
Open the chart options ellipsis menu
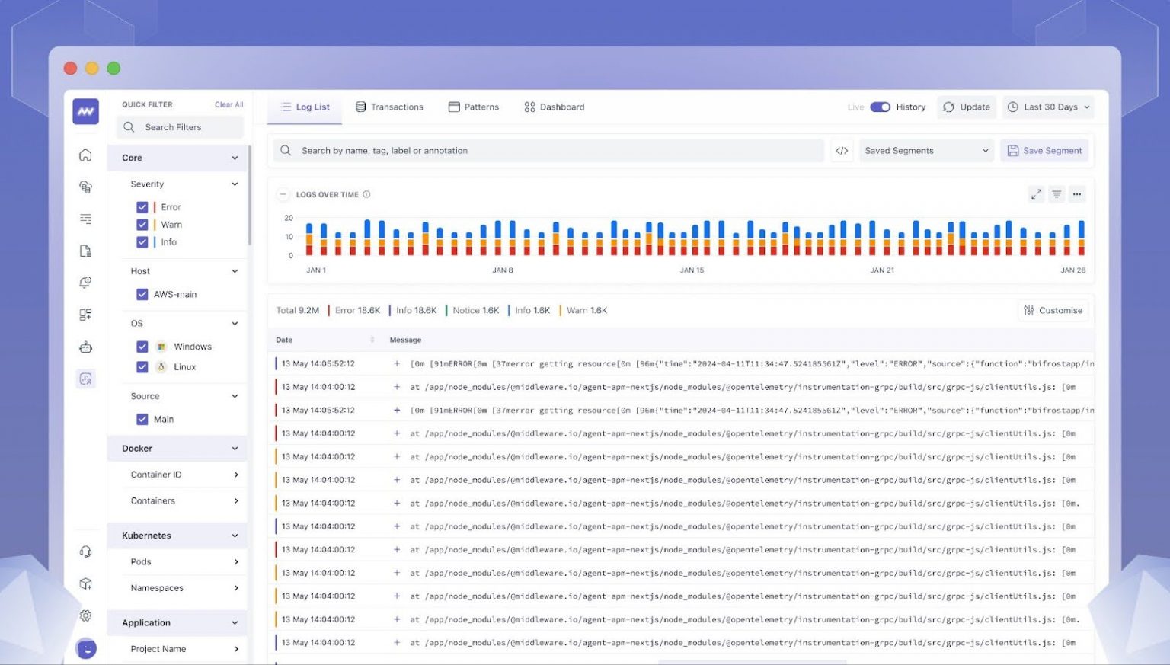point(1077,194)
